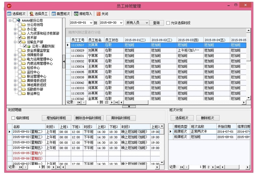
Task: Click the folder icon of 监控中心
Action: 24,72
